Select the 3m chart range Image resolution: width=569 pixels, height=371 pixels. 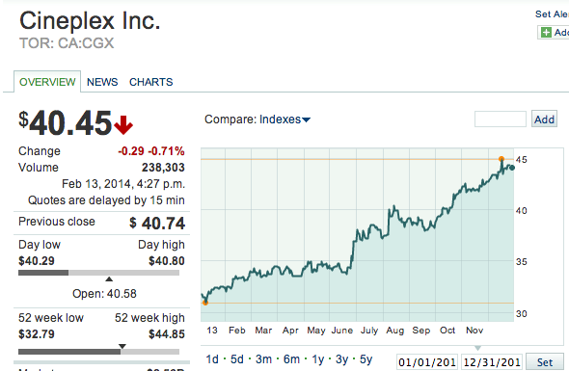[263, 359]
